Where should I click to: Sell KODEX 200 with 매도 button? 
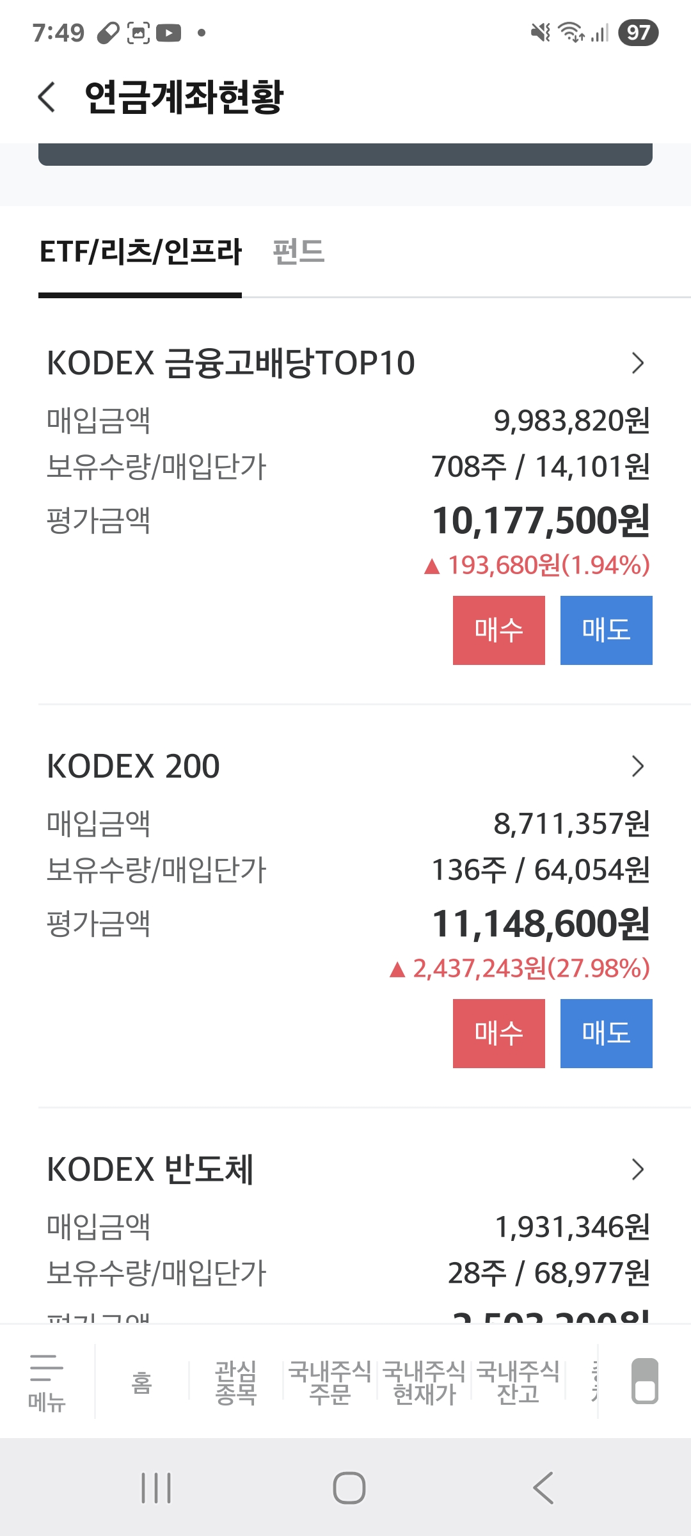click(607, 1034)
